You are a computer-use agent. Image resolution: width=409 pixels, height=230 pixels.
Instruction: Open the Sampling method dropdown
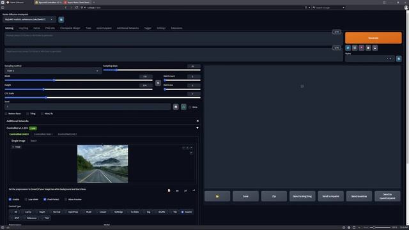point(53,71)
